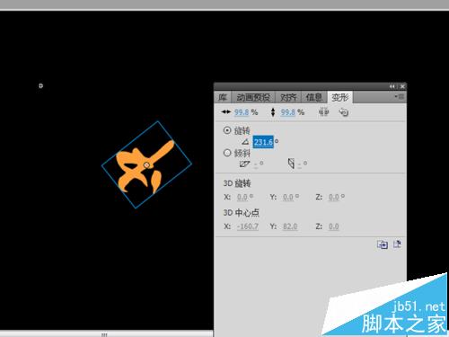Switch to the 库 (Library) tab
Viewport: 449px width, 337px height.
pos(223,97)
